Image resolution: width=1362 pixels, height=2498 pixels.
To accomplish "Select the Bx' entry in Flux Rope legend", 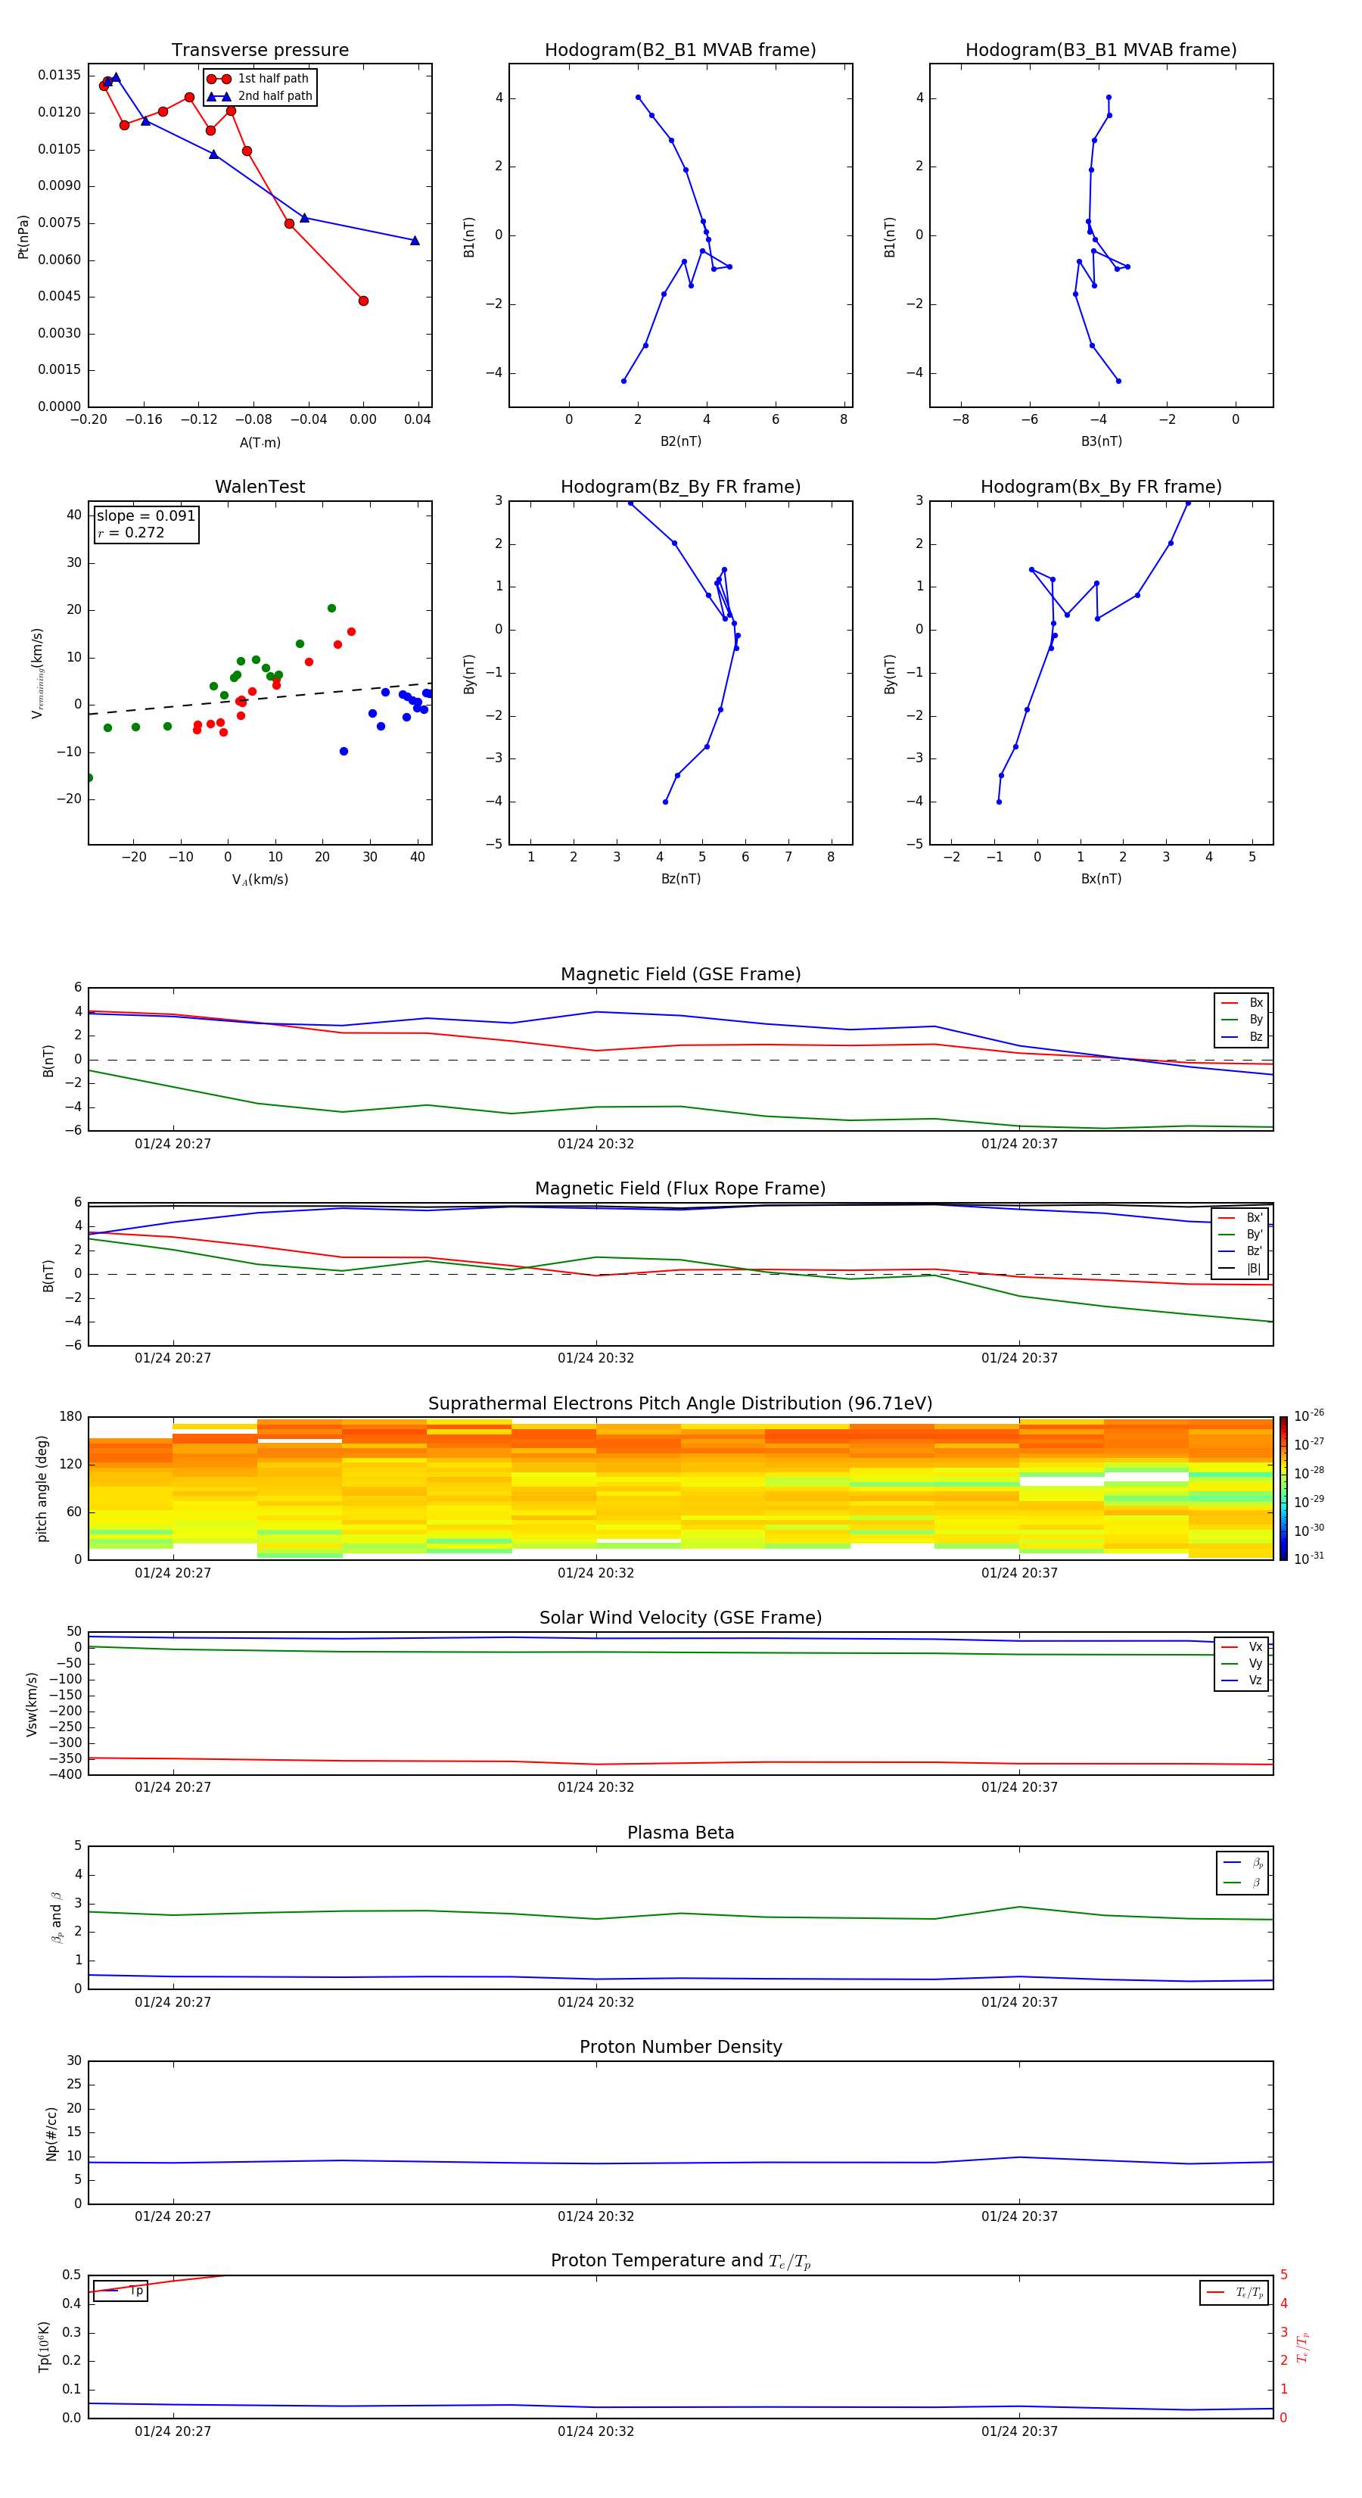I will (1241, 1218).
